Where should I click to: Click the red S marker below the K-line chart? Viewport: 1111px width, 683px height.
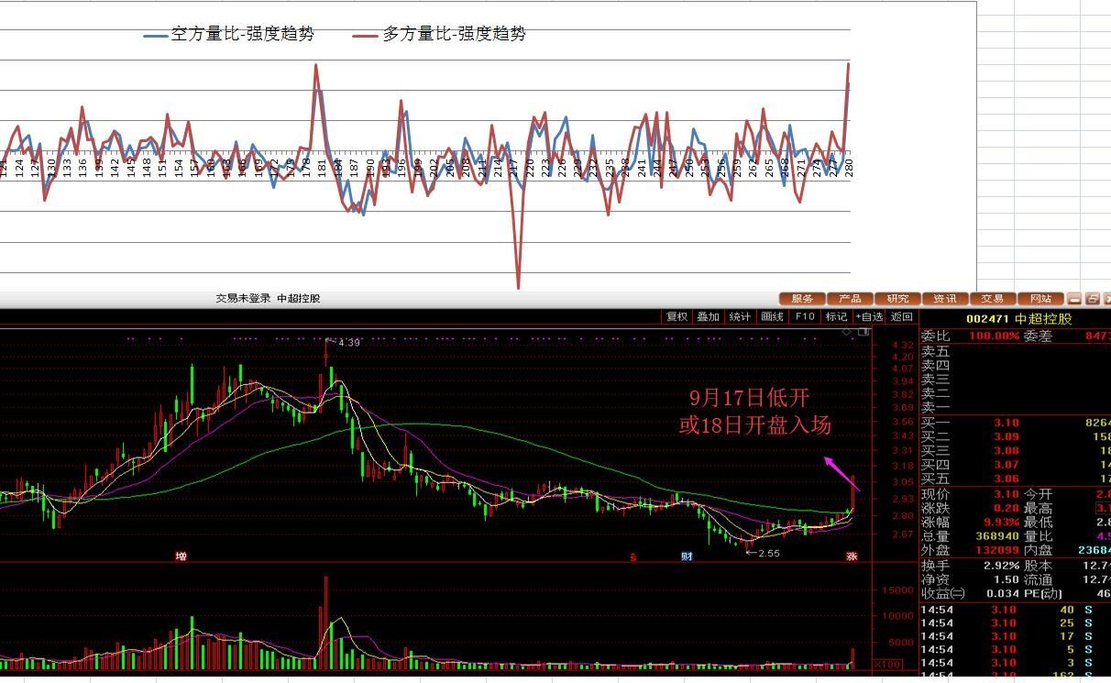click(632, 556)
